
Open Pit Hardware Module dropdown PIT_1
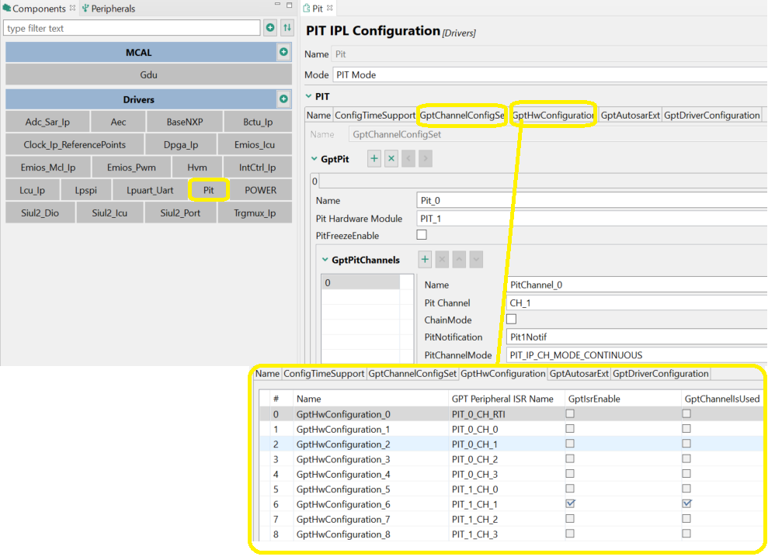(x=593, y=219)
